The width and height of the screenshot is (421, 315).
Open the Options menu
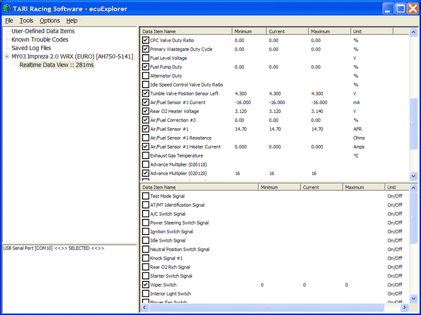pos(50,20)
